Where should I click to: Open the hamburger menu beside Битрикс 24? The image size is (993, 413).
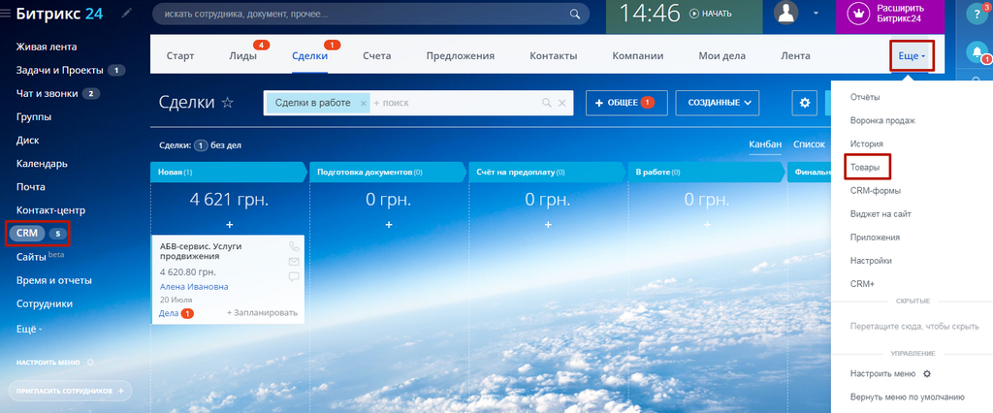[x=7, y=14]
